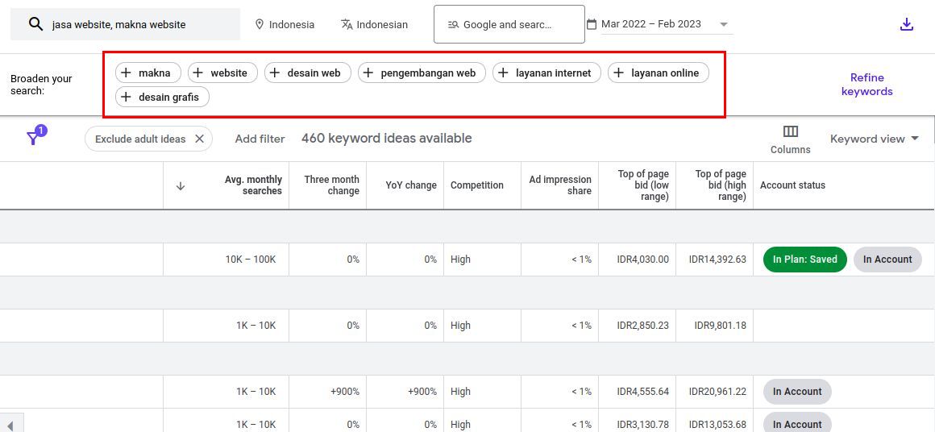
Task: Click the search magnifier icon
Action: tap(35, 24)
